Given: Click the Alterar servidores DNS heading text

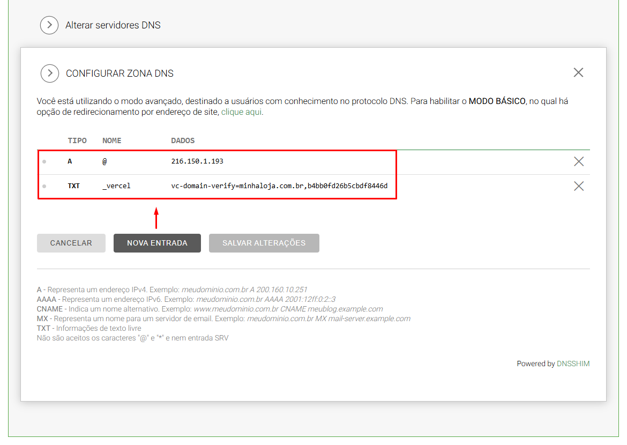Looking at the screenshot, I should coord(113,25).
